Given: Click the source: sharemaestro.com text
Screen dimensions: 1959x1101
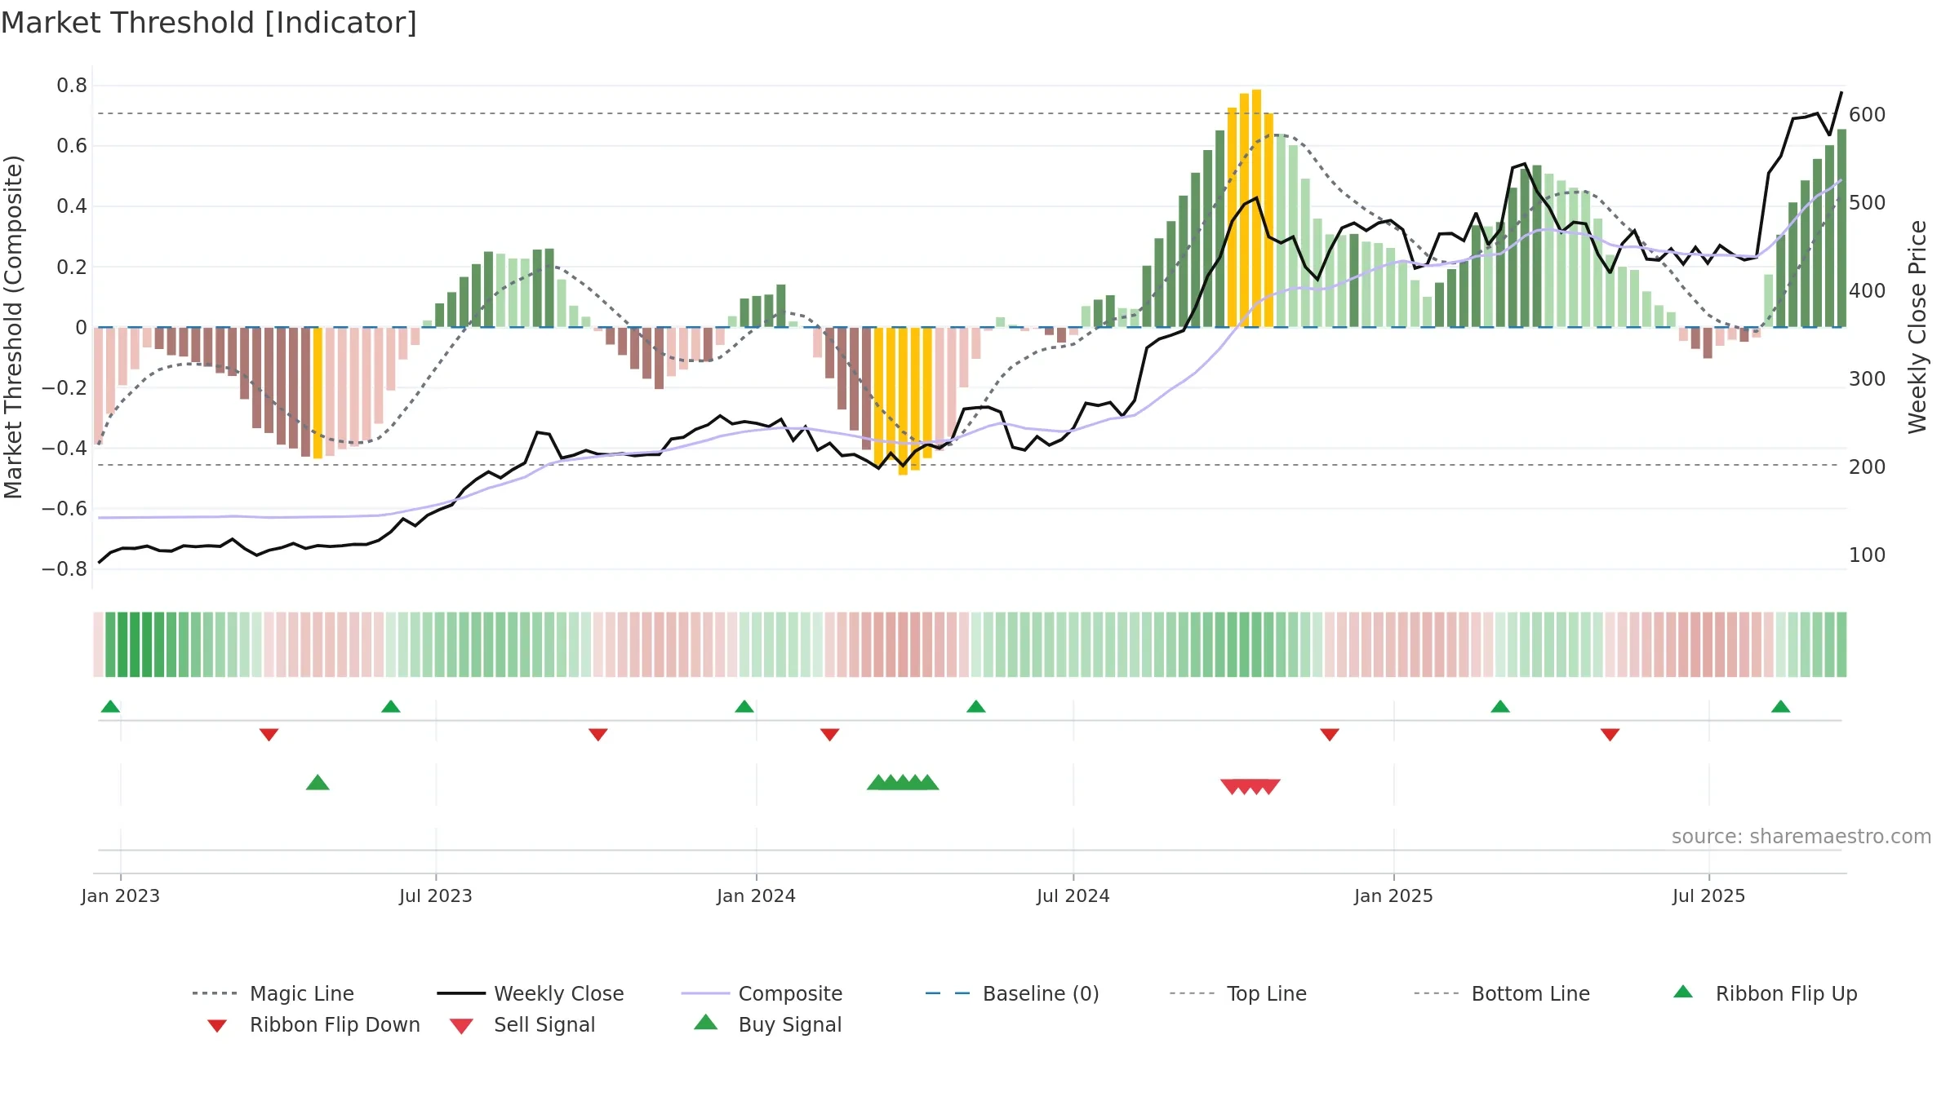Looking at the screenshot, I should [x=1801, y=836].
